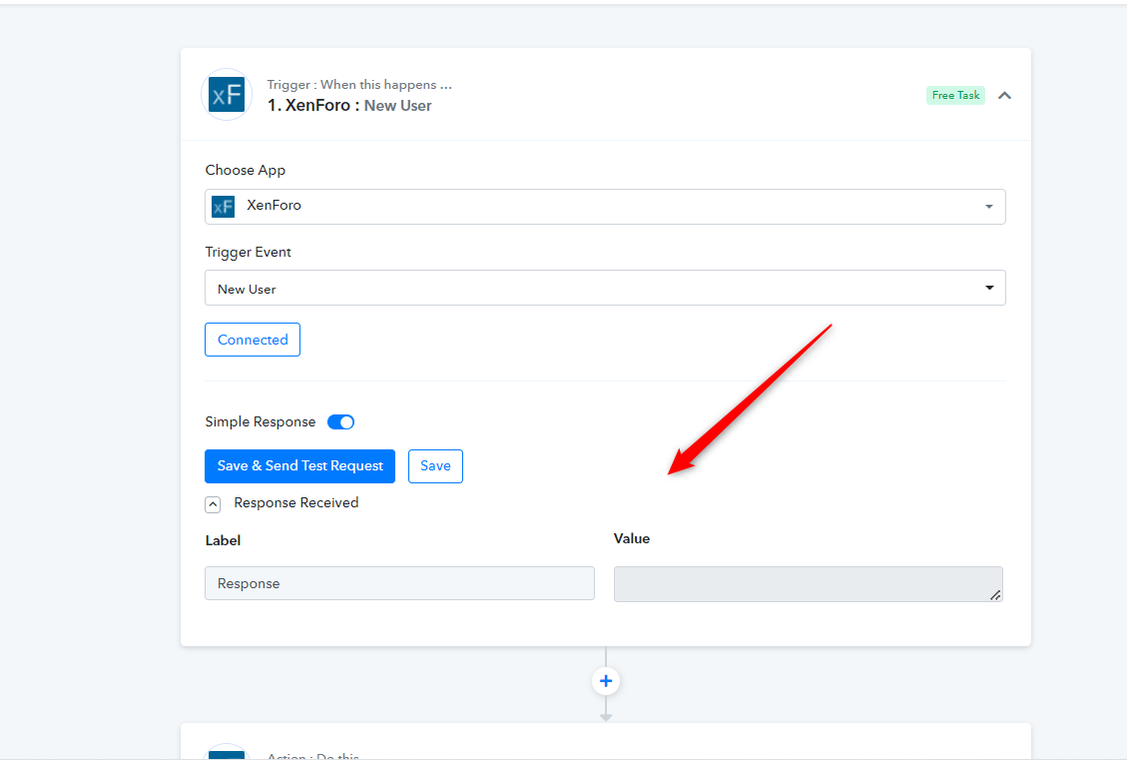Screen dimensions: 1127x760
Task: Add a step with the plus button
Action: point(606,681)
